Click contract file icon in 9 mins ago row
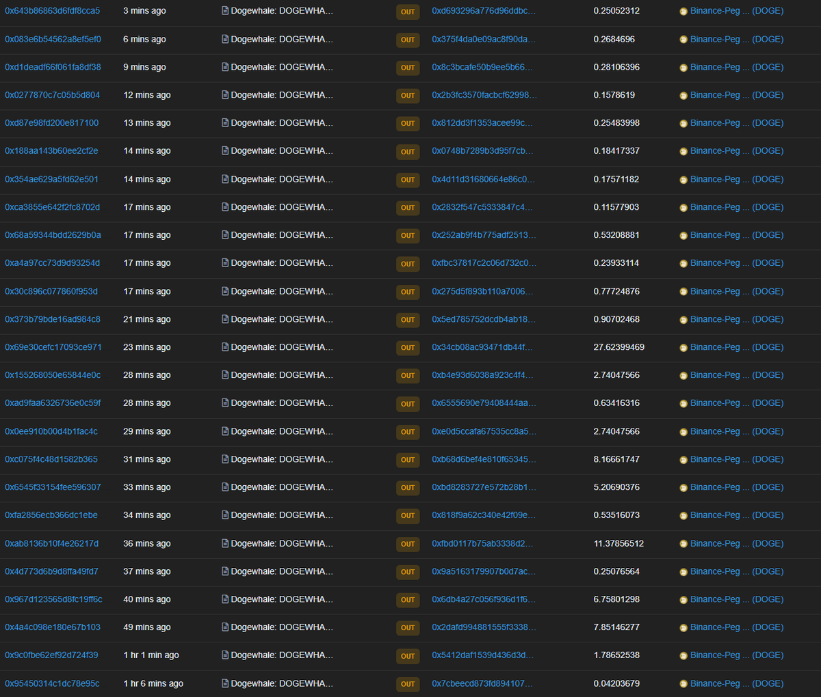 pos(225,67)
